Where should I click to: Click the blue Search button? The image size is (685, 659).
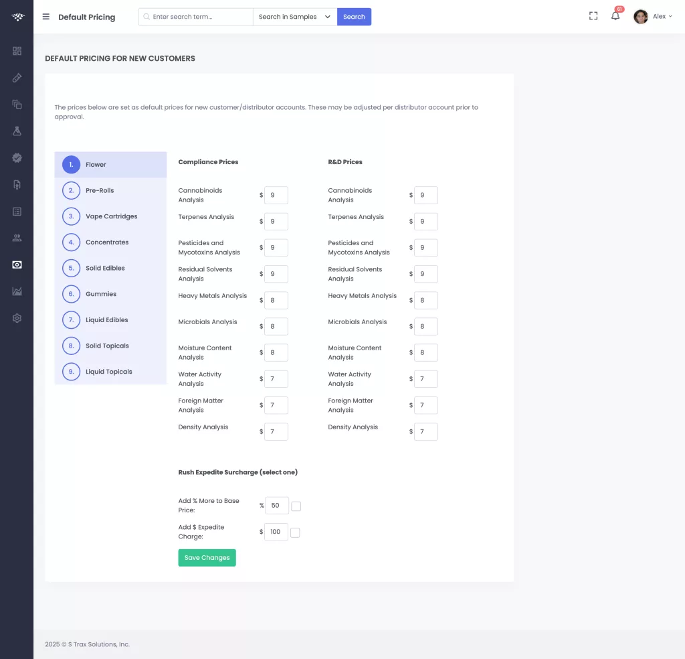pyautogui.click(x=354, y=17)
